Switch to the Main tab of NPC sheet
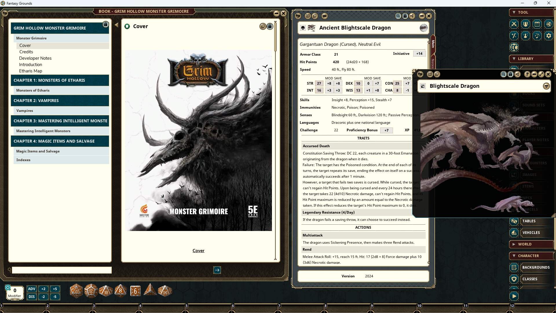This screenshot has width=556, height=313. pos(433,44)
